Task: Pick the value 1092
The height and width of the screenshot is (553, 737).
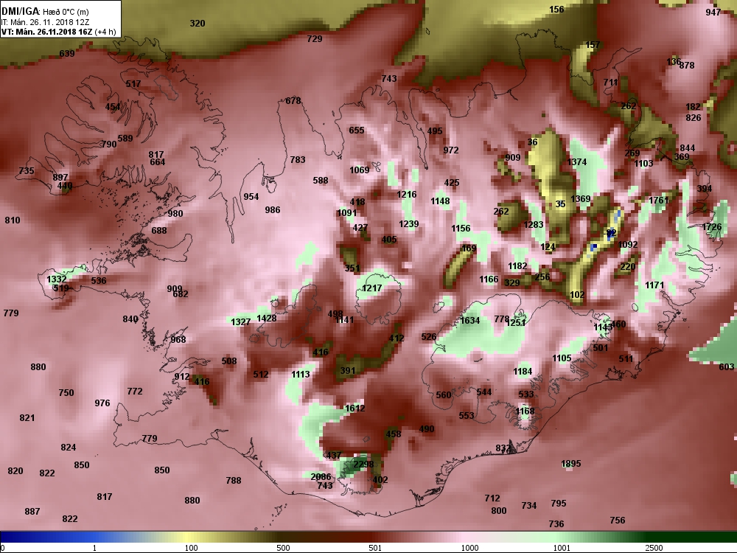Action: coord(627,245)
